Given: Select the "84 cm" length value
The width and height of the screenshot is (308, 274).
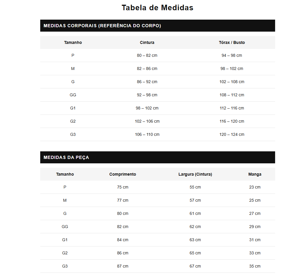Looking at the screenshot, I should [123, 240].
